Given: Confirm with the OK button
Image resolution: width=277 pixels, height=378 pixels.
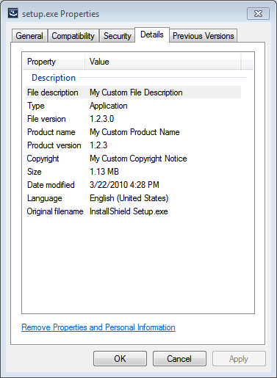Looking at the screenshot, I should point(120,359).
